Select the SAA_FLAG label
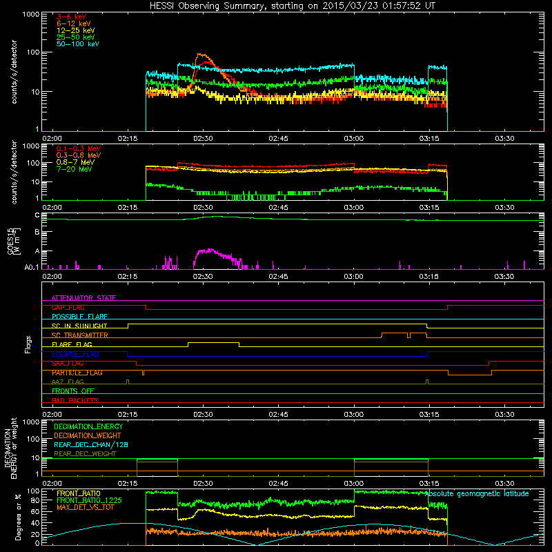The width and height of the screenshot is (552, 552). click(68, 364)
